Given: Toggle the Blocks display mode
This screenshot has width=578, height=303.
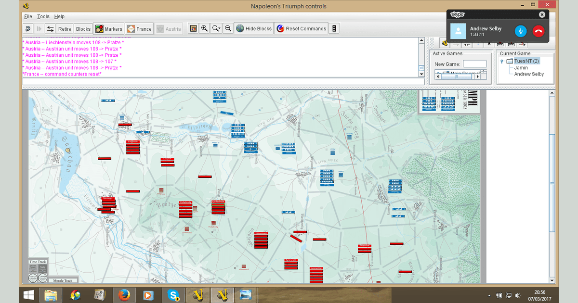Looking at the screenshot, I should [83, 28].
